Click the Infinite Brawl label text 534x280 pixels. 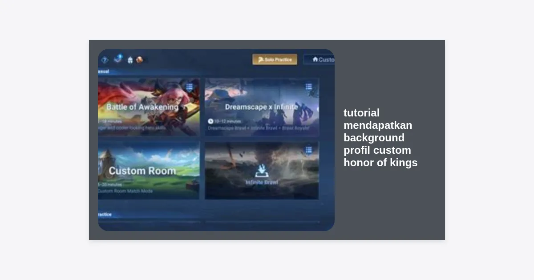point(262,182)
